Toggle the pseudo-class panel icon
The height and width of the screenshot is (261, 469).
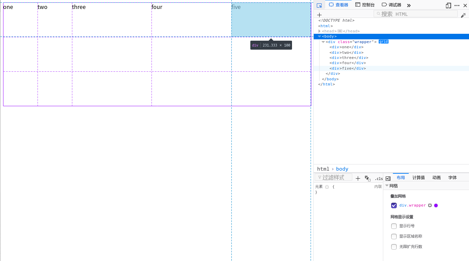coord(368,178)
